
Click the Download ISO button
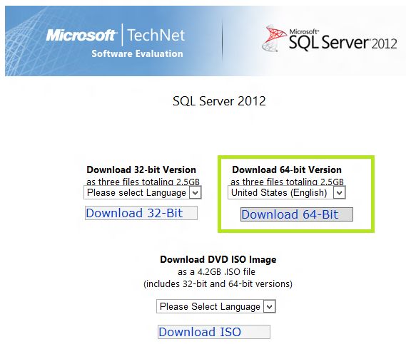coord(214,332)
